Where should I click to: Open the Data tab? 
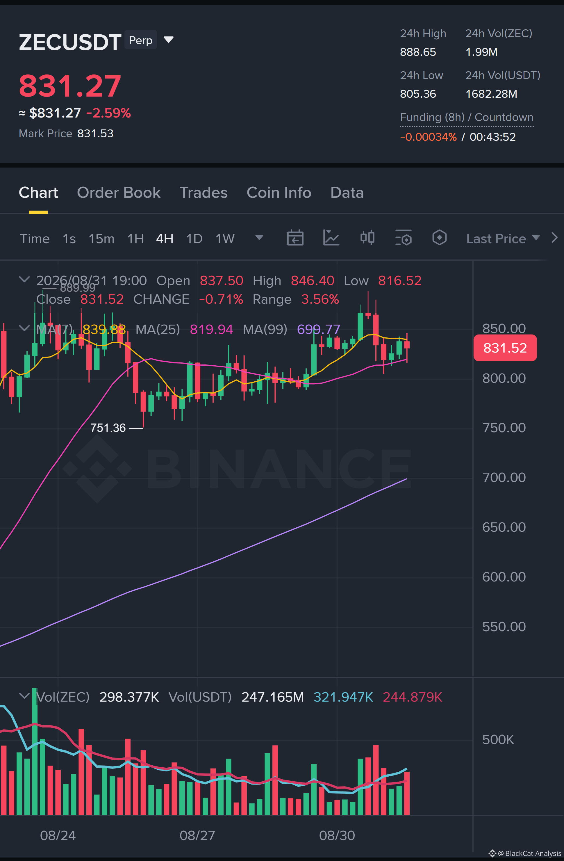347,193
